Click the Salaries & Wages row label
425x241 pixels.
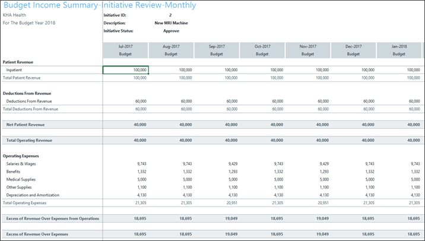(x=21, y=163)
